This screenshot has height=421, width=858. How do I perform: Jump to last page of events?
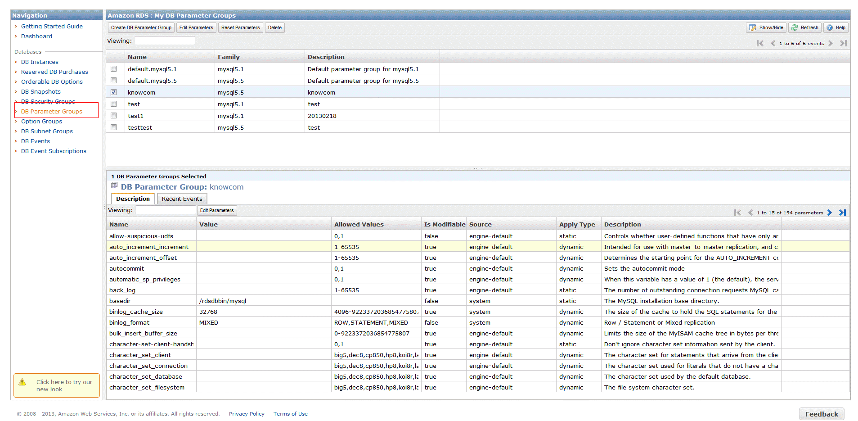coord(844,43)
